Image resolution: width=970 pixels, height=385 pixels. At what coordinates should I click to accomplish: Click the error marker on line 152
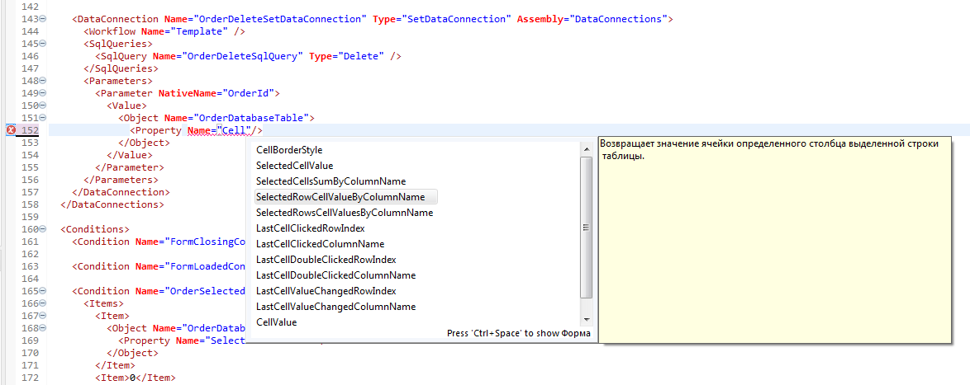[12, 130]
